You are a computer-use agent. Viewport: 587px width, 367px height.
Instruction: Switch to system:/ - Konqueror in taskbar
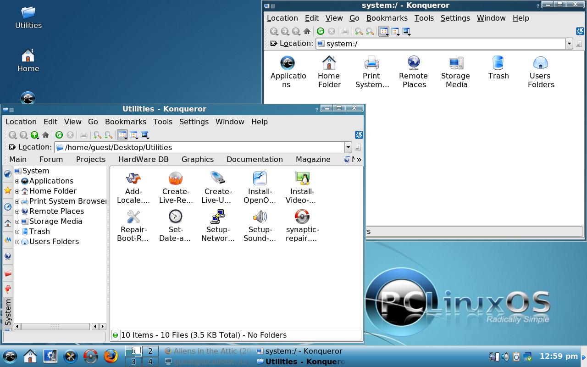tap(299, 351)
